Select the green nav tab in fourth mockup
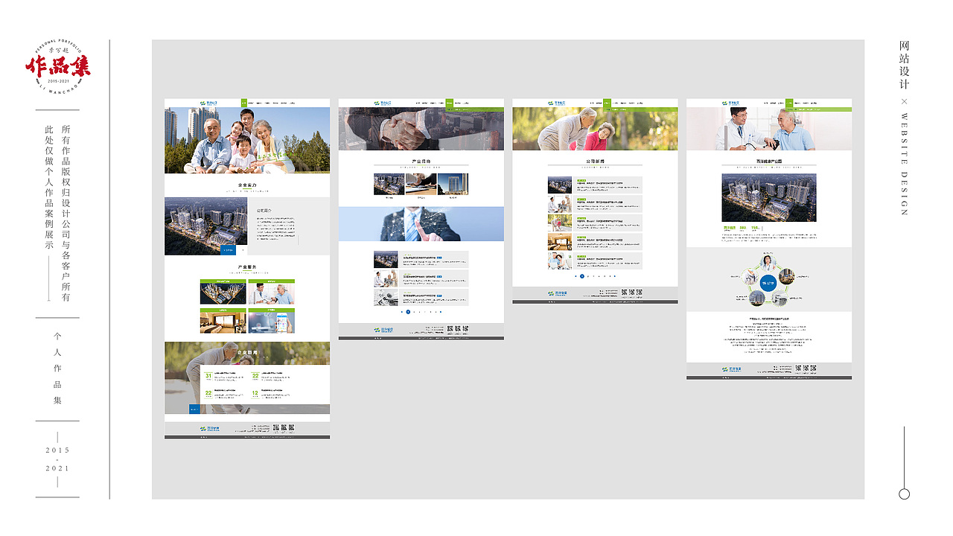This screenshot has height=536, width=953. coord(789,103)
